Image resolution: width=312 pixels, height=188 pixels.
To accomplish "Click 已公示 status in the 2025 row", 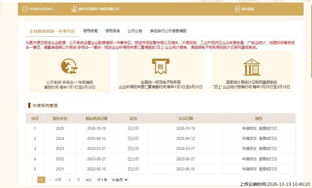I will (x=133, y=128).
